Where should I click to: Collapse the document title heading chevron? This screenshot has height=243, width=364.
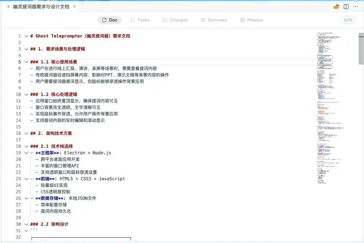click(x=26, y=36)
